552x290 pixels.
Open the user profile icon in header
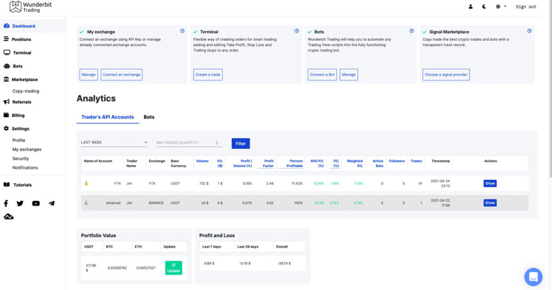[x=470, y=6]
